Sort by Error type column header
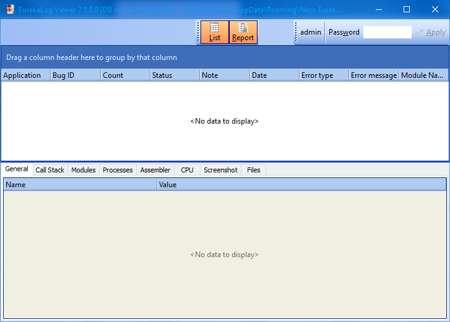450x322 pixels. click(324, 75)
